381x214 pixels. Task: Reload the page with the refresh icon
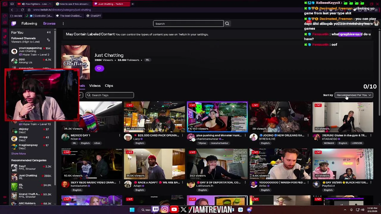point(22,10)
